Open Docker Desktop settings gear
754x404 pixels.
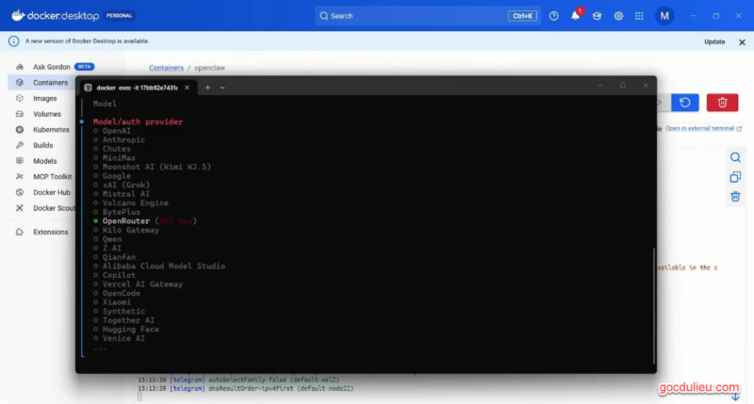(x=618, y=16)
